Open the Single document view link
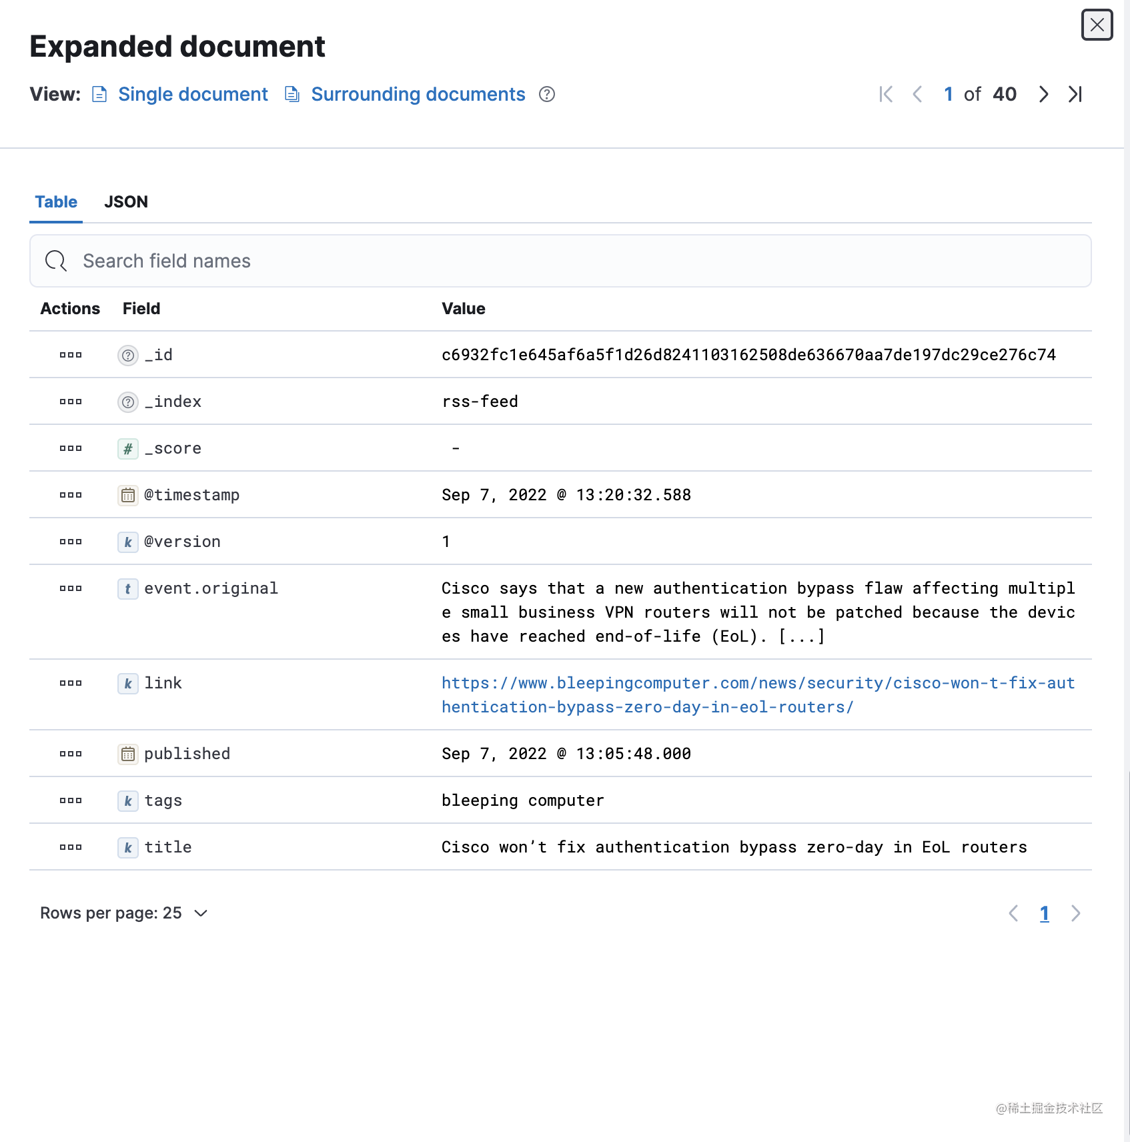Viewport: 1130px width, 1142px height. coord(193,94)
